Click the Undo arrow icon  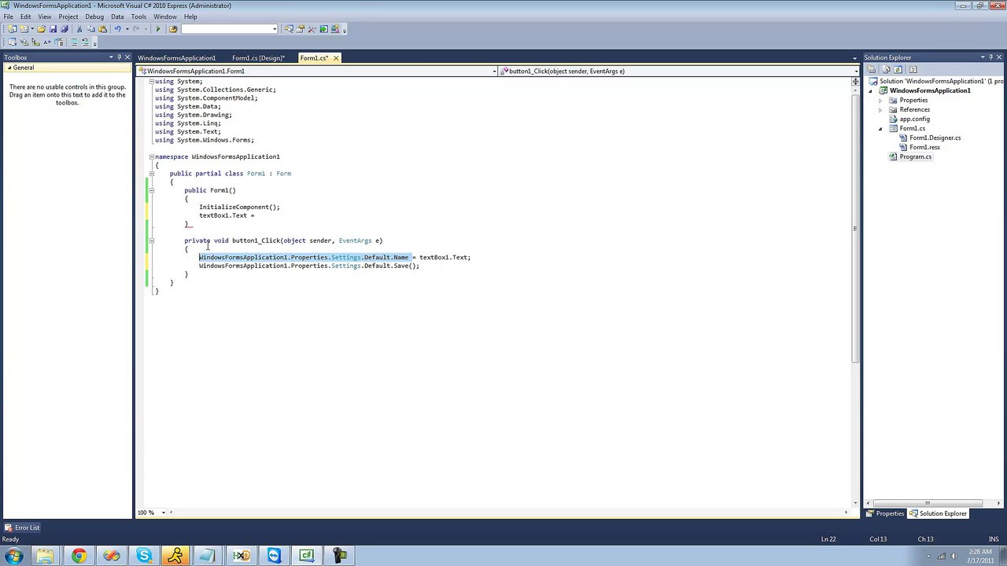117,29
